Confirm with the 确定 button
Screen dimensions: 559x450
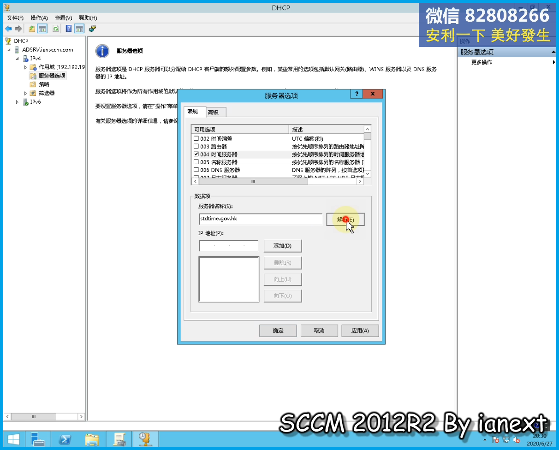(278, 331)
